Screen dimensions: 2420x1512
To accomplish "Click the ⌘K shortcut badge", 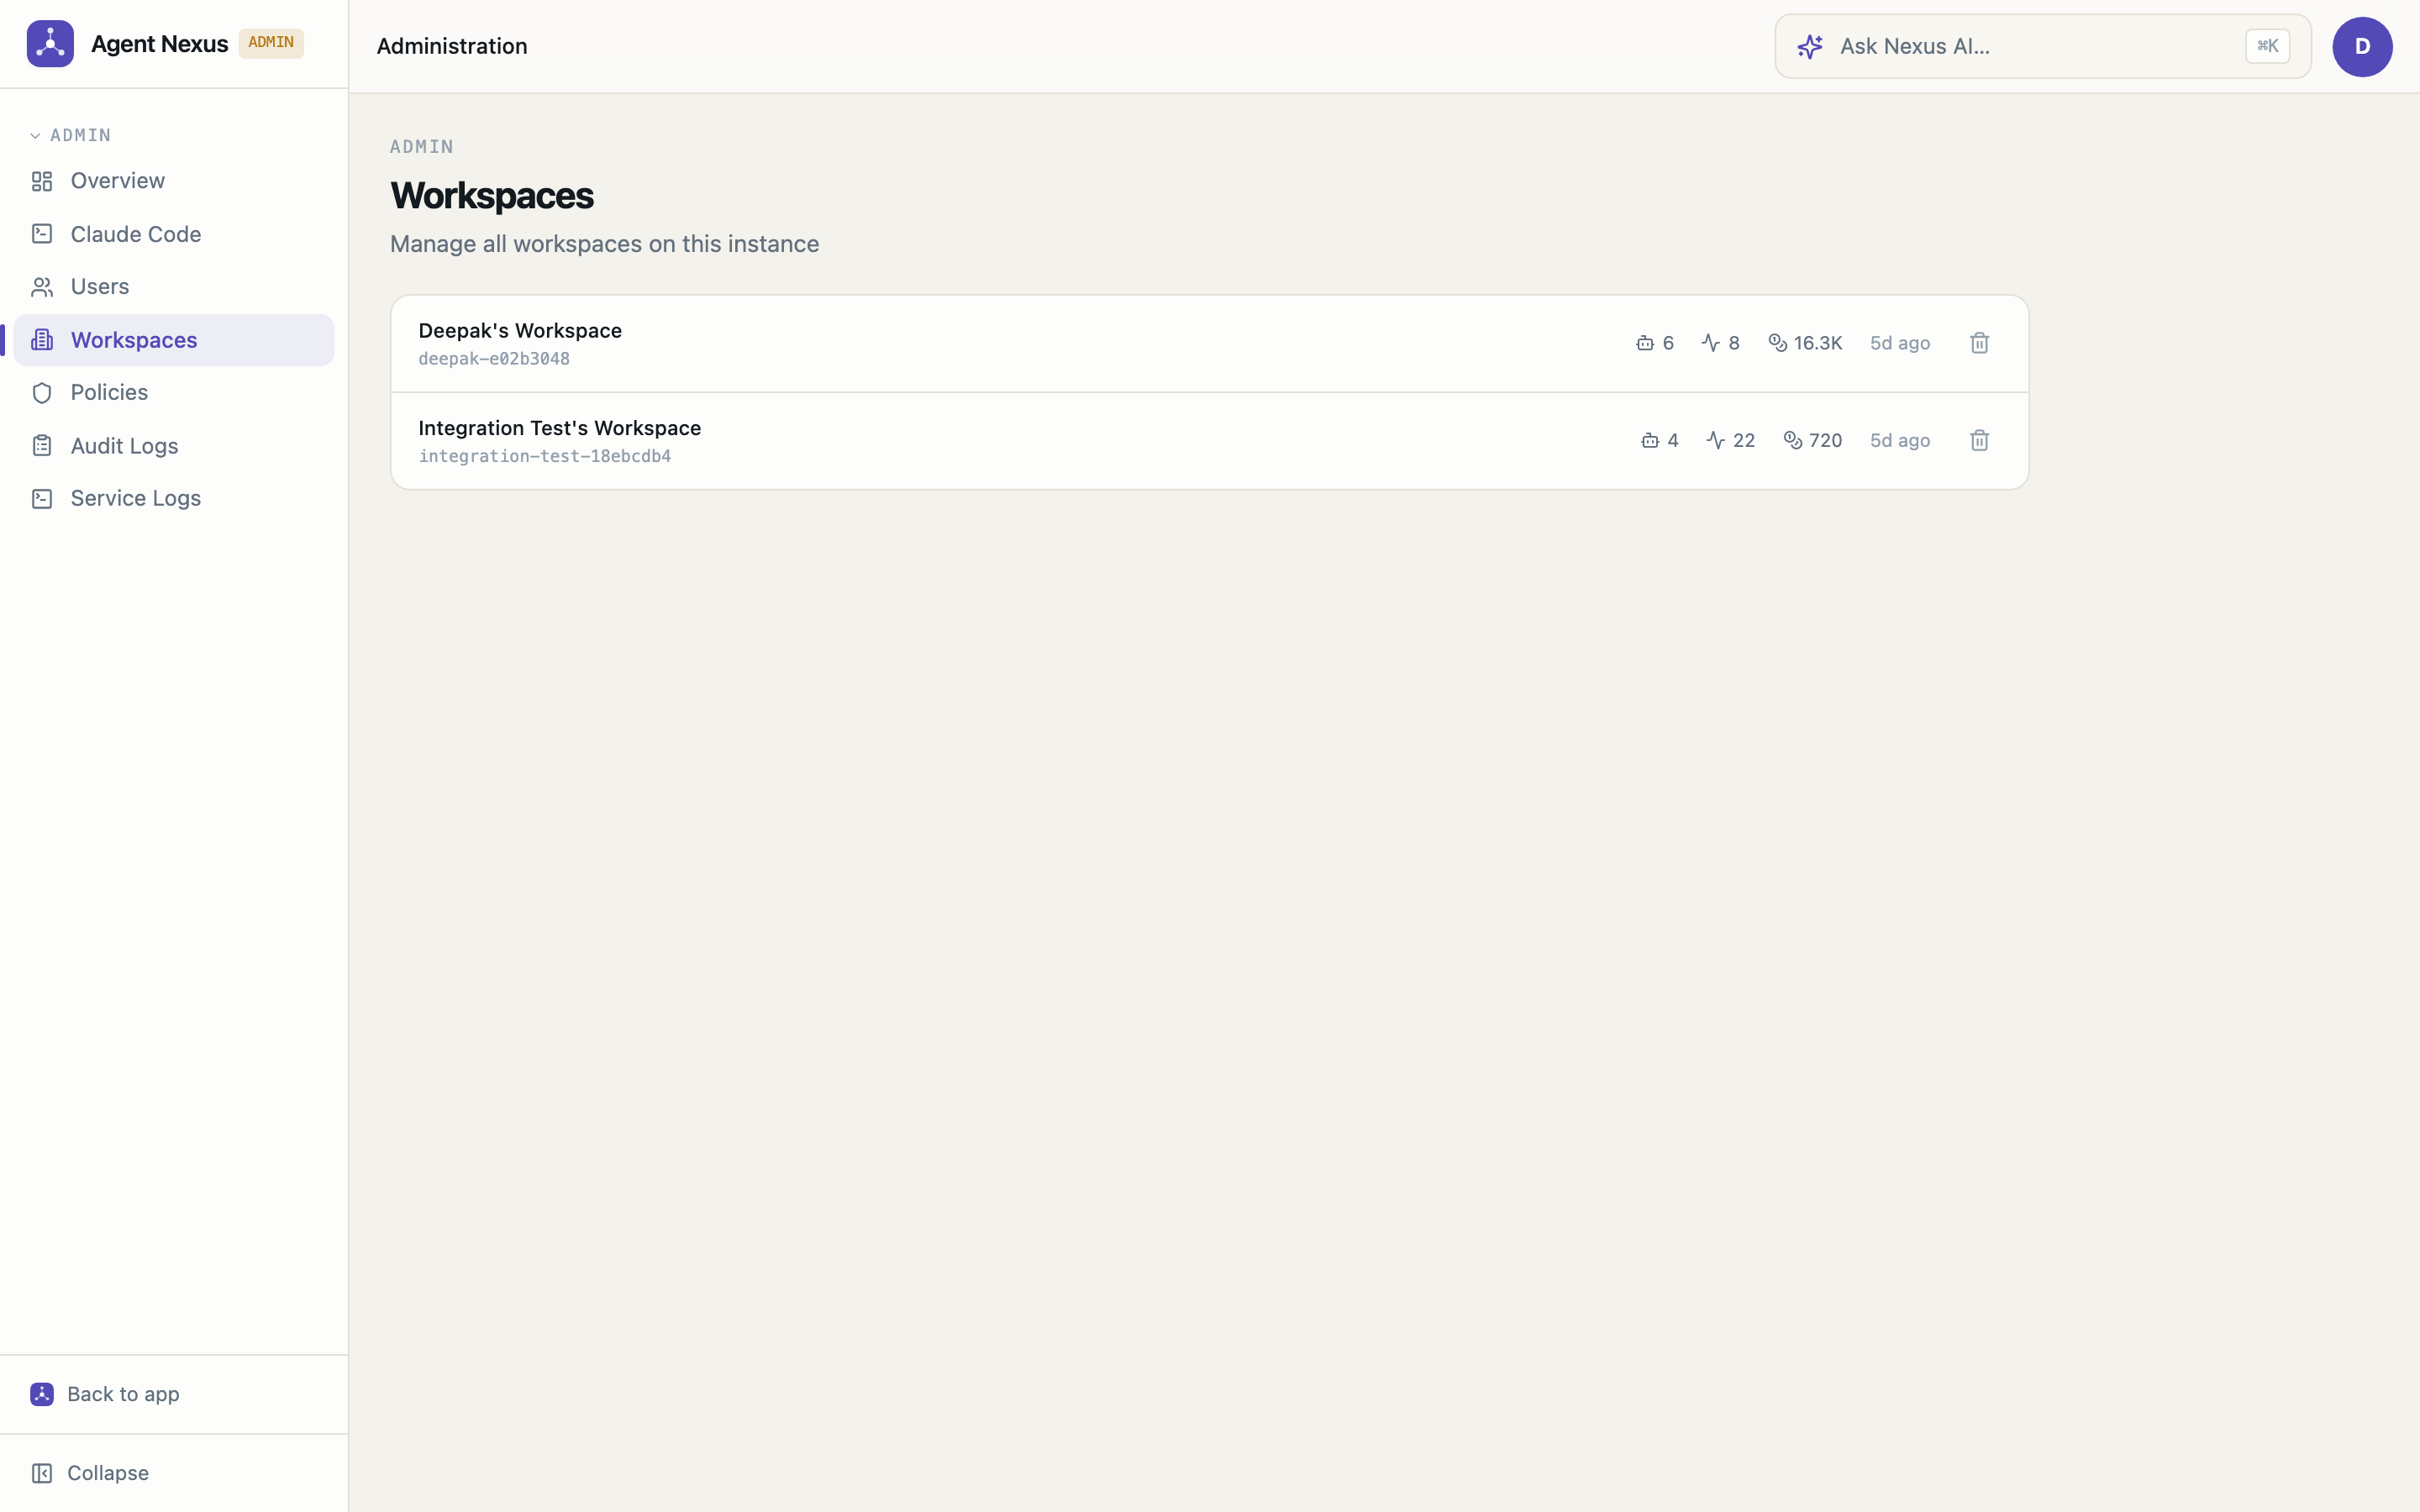I will coord(2267,46).
